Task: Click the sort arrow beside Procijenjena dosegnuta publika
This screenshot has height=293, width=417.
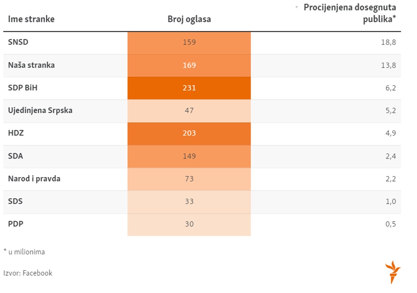Action: click(x=296, y=7)
